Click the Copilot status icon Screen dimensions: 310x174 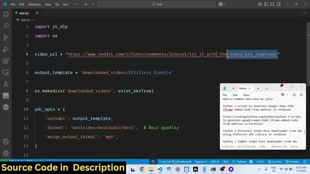251,161
